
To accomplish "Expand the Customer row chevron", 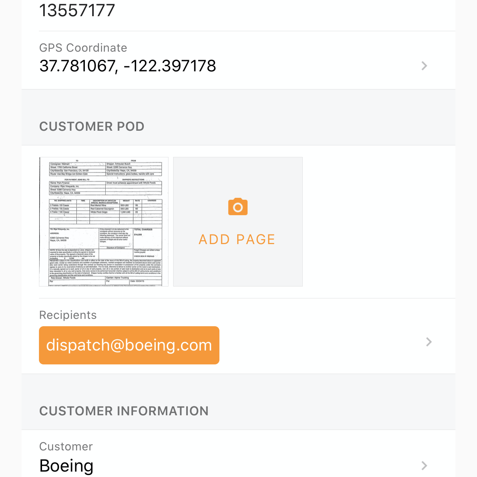I will point(424,465).
